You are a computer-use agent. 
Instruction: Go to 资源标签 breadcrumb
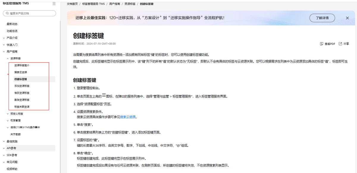pyautogui.click(x=130, y=4)
